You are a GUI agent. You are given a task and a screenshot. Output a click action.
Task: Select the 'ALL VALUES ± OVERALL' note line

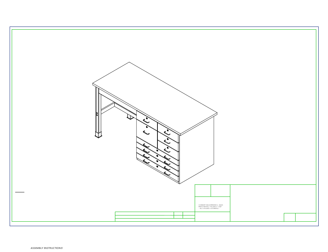coord(209,208)
